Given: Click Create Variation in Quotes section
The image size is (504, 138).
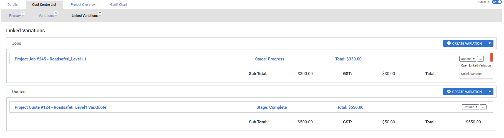Looking at the screenshot, I should tap(465, 92).
